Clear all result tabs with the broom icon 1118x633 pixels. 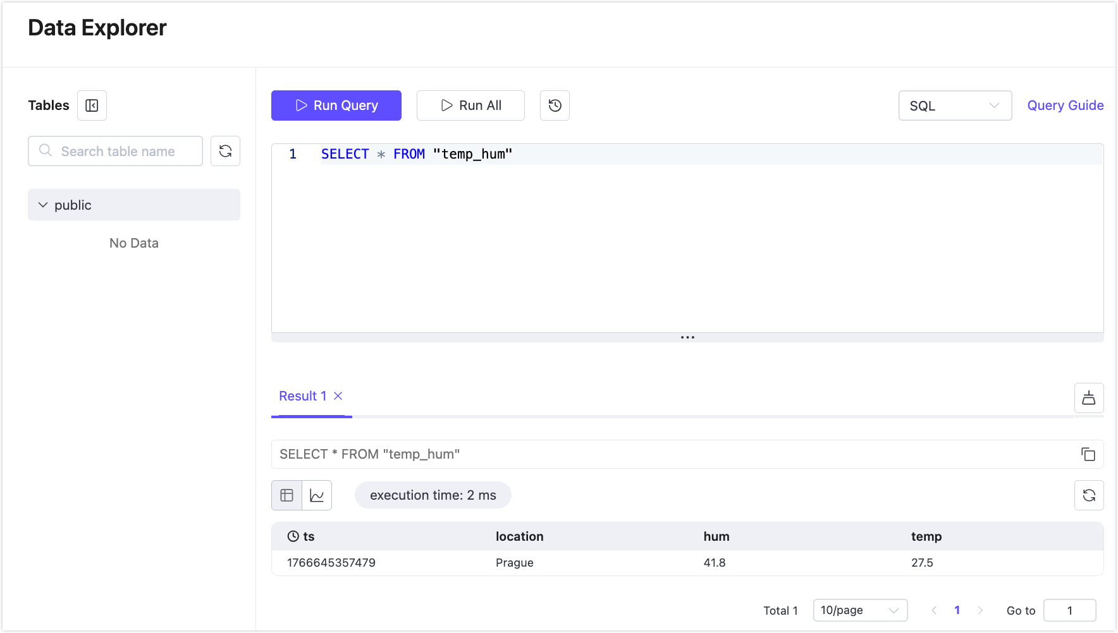(1089, 398)
